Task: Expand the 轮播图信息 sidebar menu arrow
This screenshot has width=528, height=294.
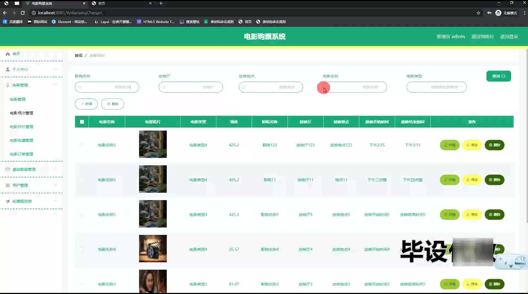Action: click(x=56, y=201)
